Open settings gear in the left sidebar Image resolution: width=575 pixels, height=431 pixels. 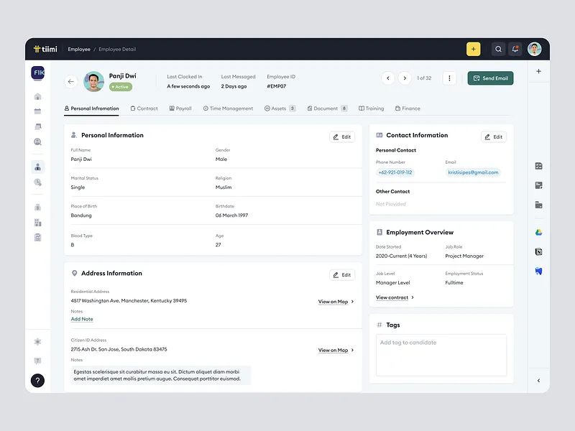click(38, 342)
